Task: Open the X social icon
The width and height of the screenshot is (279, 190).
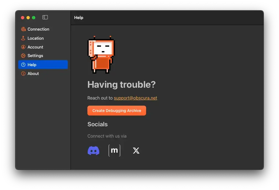Action: 136,151
